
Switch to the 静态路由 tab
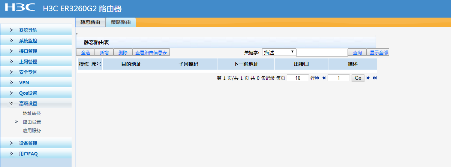pyautogui.click(x=90, y=22)
